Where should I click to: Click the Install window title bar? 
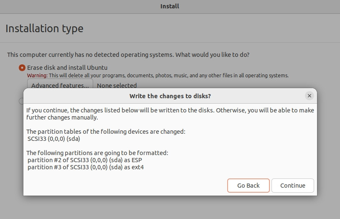point(170,6)
